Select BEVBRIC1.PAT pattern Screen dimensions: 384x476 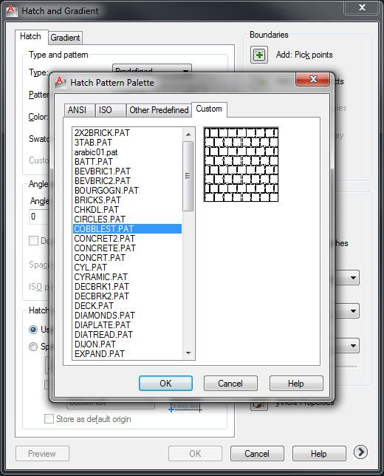coord(128,171)
